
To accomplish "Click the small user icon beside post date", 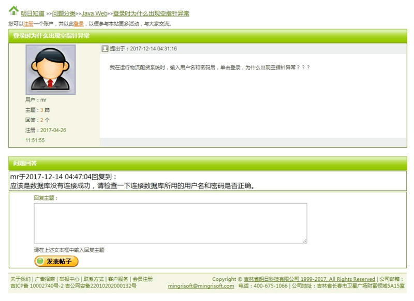I will click(x=105, y=48).
